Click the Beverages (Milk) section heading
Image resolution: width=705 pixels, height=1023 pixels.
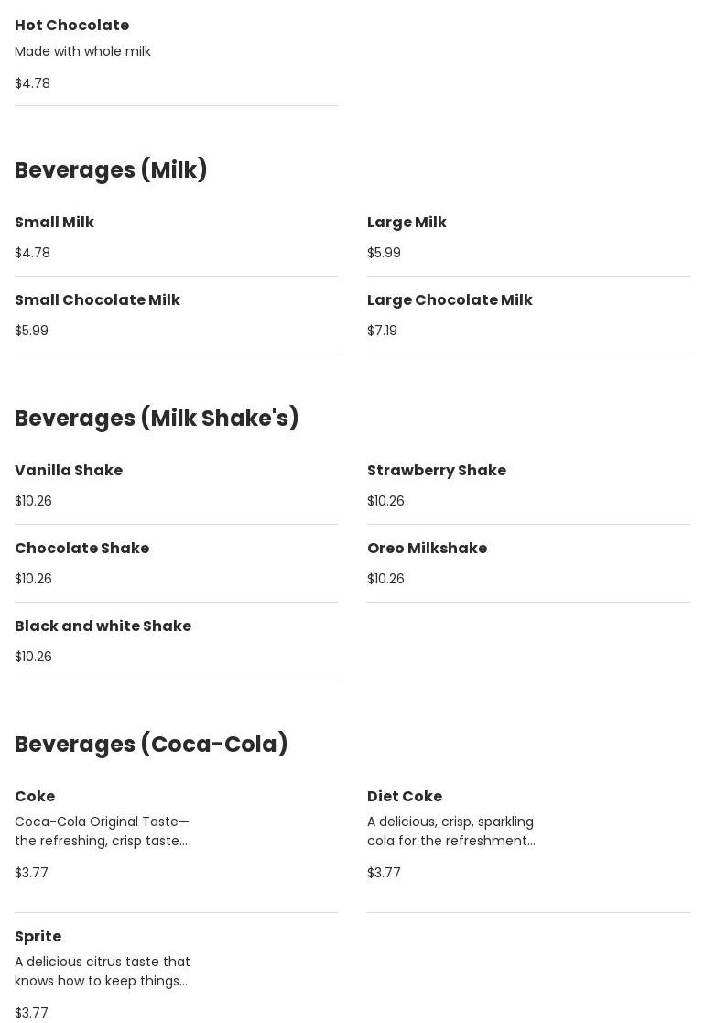pos(111,170)
